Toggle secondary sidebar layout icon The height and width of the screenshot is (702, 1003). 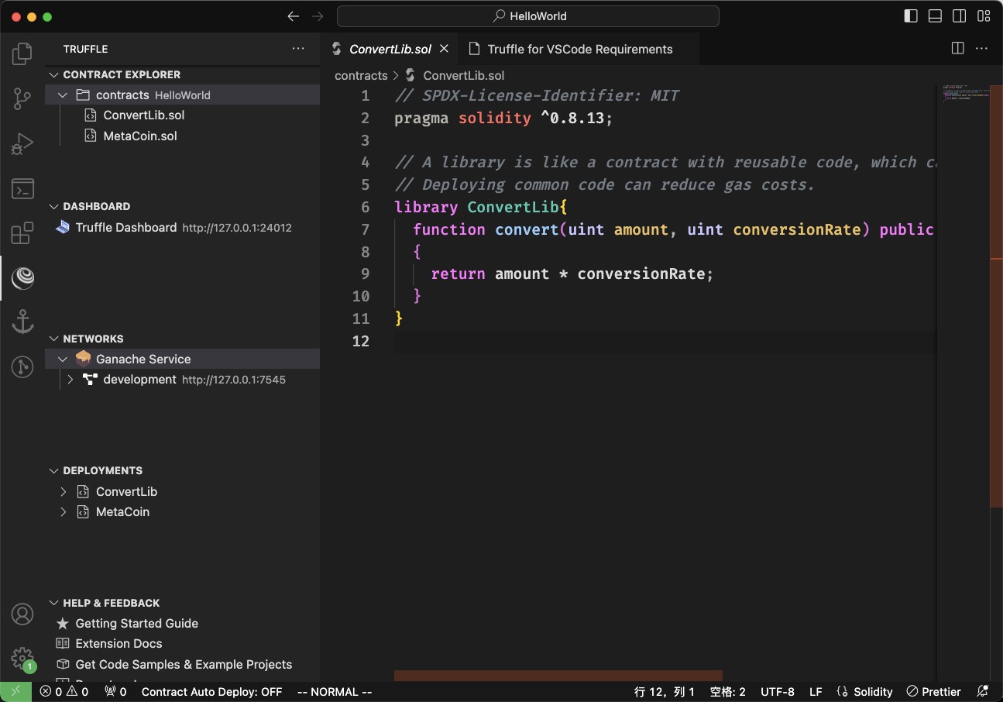959,16
